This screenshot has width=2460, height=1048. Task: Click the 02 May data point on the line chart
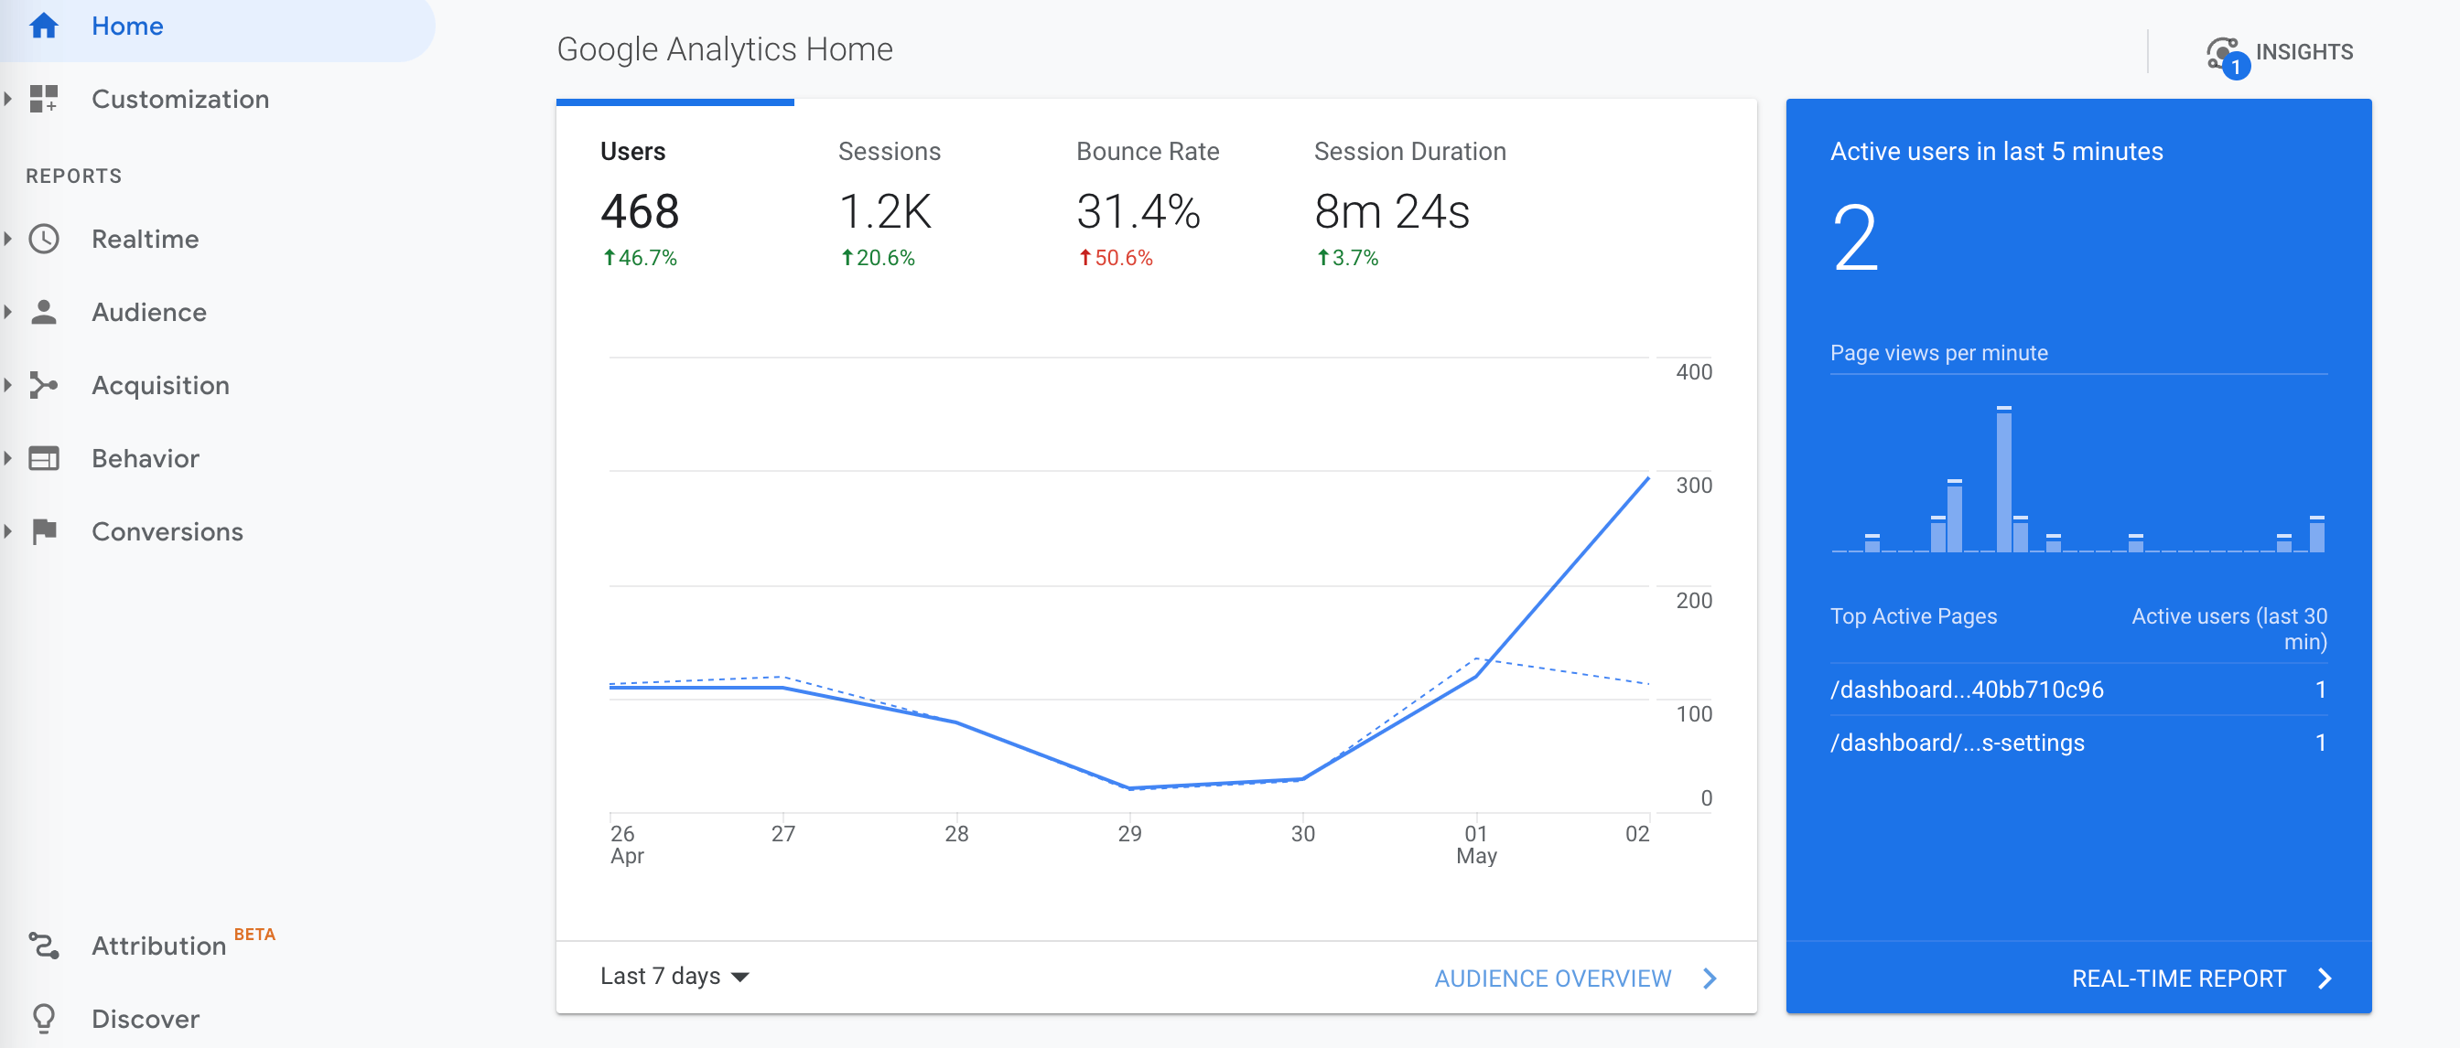click(x=1648, y=478)
